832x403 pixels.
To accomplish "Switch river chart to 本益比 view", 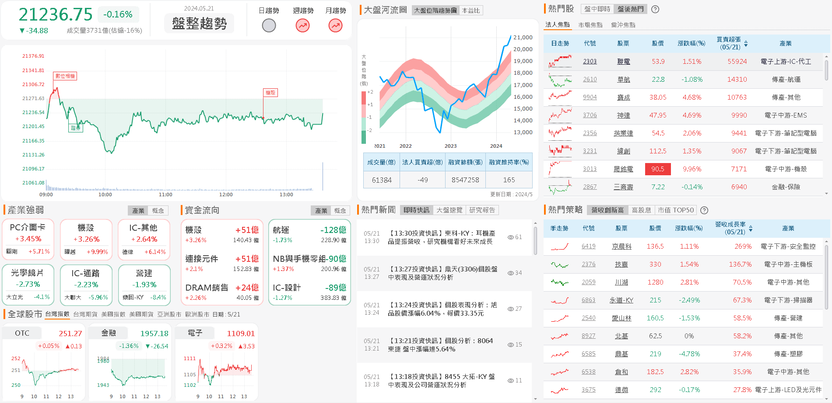I will pos(471,10).
